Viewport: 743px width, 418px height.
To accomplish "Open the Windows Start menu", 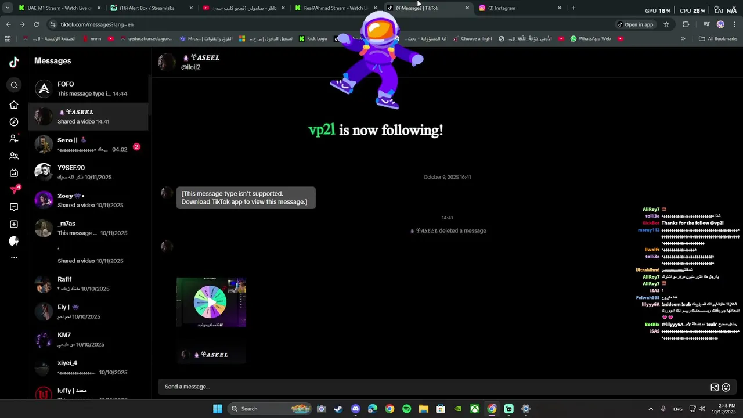I will [x=218, y=409].
